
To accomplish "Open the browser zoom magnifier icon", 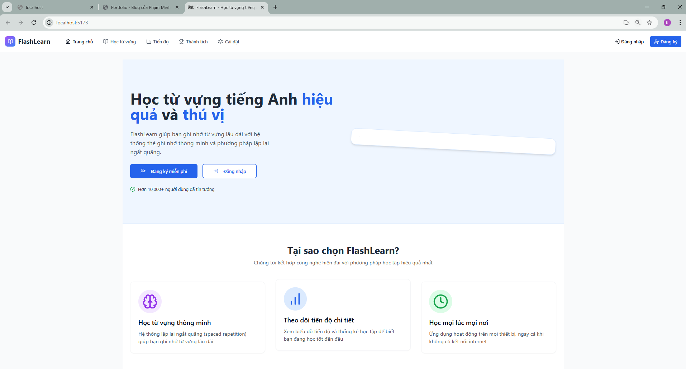I will [638, 23].
